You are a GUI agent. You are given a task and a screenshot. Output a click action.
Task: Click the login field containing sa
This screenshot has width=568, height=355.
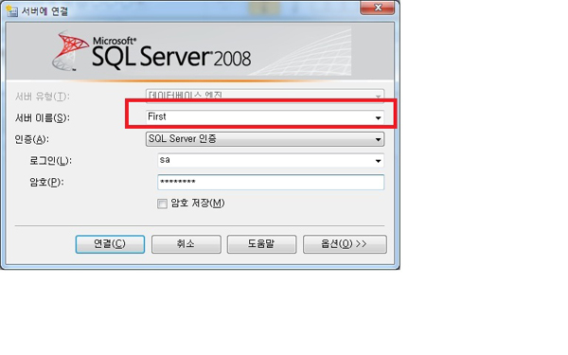271,161
